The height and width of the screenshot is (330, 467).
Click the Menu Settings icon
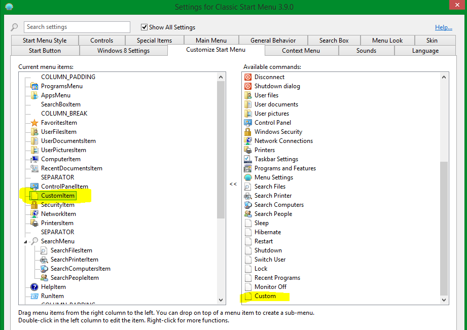(248, 177)
